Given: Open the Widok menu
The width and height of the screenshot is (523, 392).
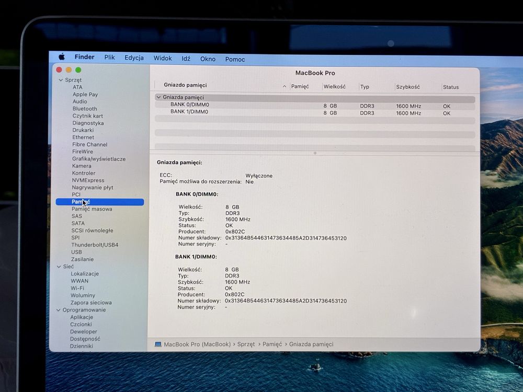Looking at the screenshot, I should 163,58.
